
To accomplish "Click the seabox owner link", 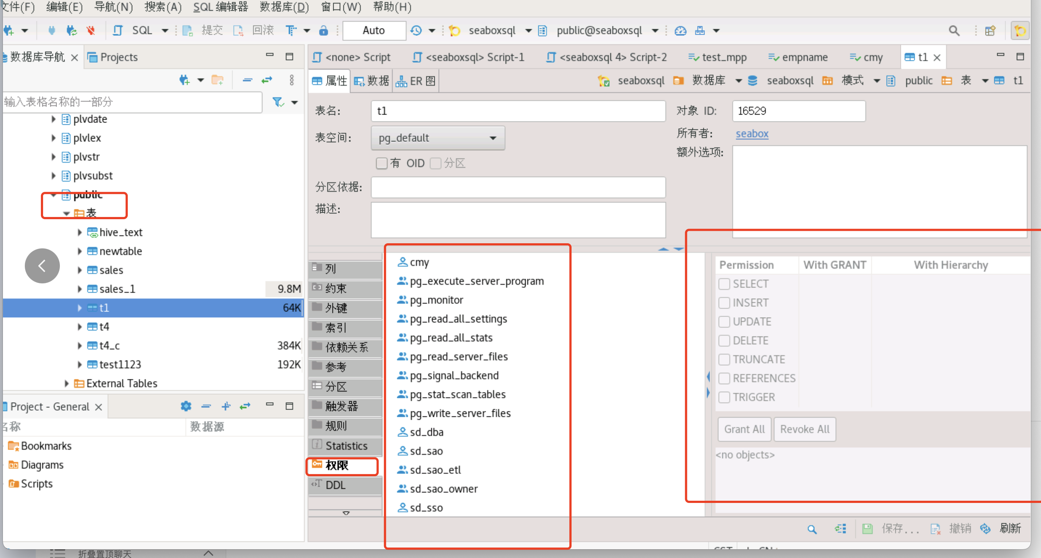I will point(751,133).
